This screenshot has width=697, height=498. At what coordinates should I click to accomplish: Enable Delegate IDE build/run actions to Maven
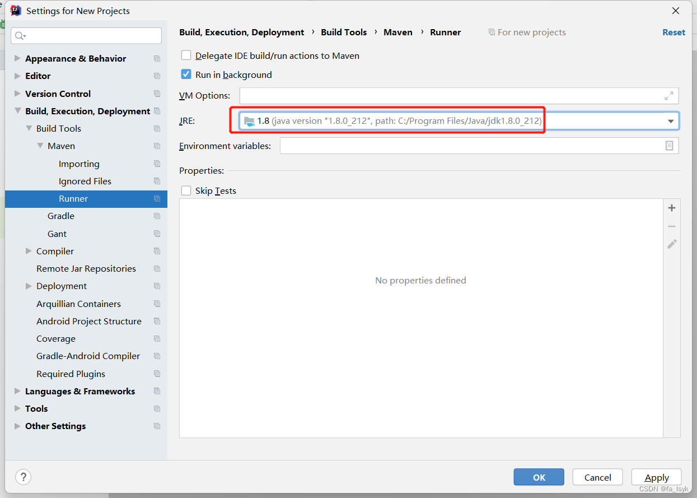coord(186,55)
